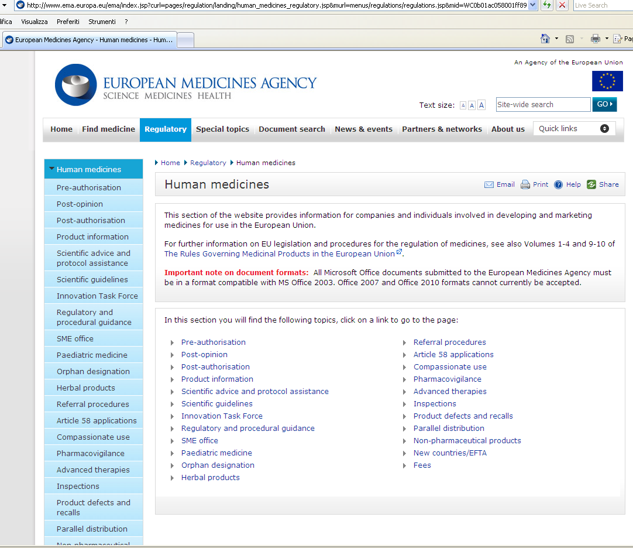Open the Visualizza menu
Image resolution: width=633 pixels, height=548 pixels.
(x=35, y=22)
